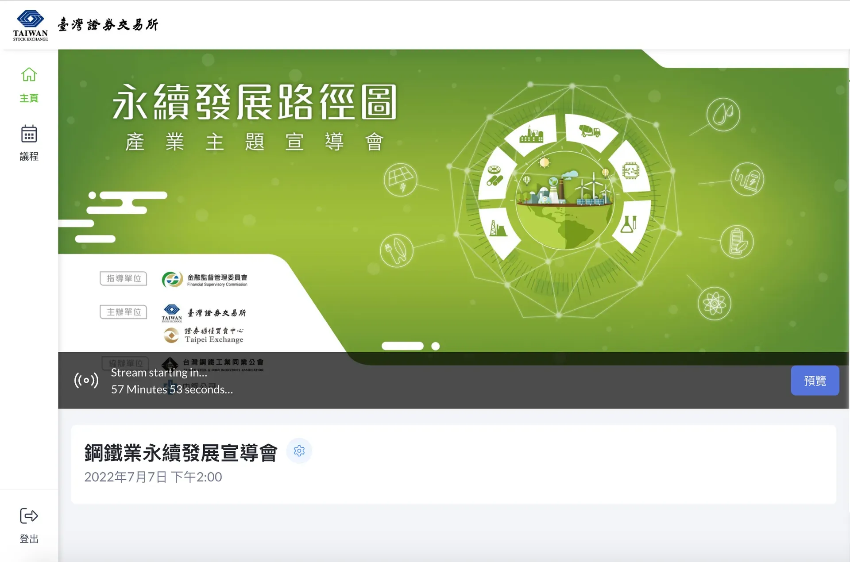Viewport: 850px width, 562px height.
Task: Click the Taipei Exchange logo in banner
Action: 204,335
